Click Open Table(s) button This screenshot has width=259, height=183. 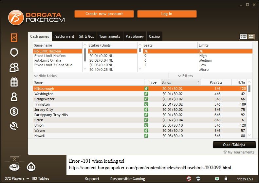(x=234, y=145)
